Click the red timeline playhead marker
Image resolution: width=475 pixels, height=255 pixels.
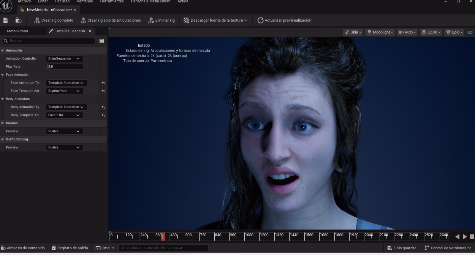tap(163, 236)
